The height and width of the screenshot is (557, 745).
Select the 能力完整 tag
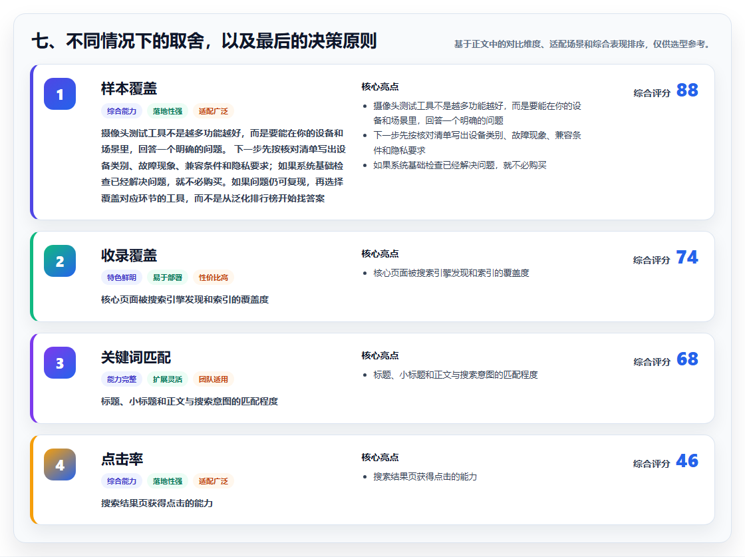point(122,379)
